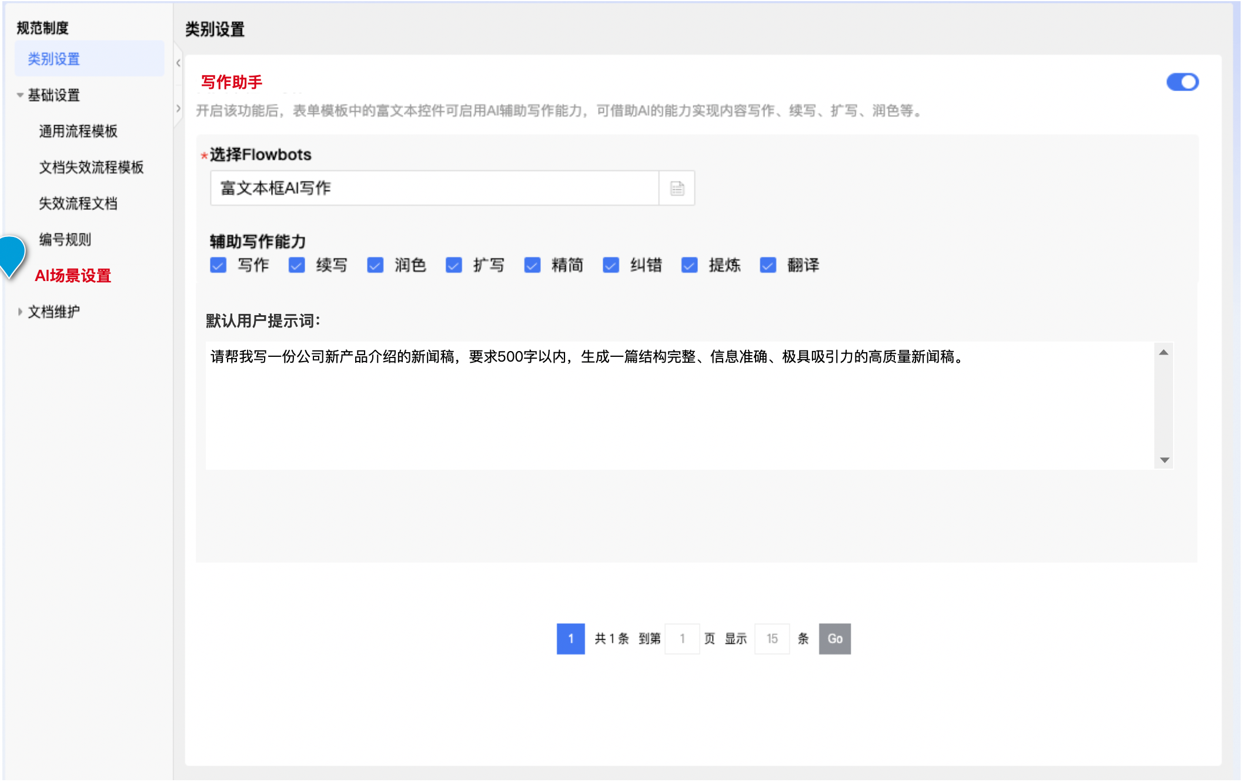1243x782 pixels.
Task: Open the 富文本框AI写作 Flowbots selection field
Action: (x=434, y=188)
